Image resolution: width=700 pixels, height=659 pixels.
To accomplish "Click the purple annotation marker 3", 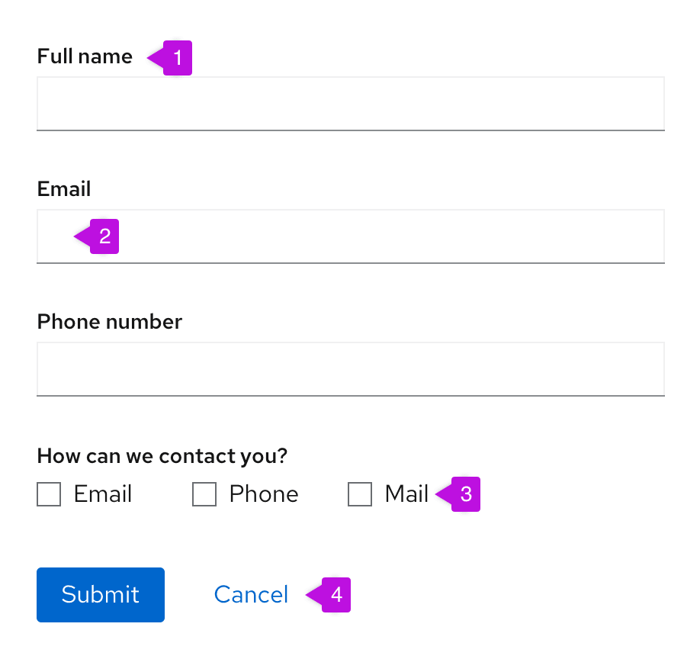I will [x=466, y=494].
